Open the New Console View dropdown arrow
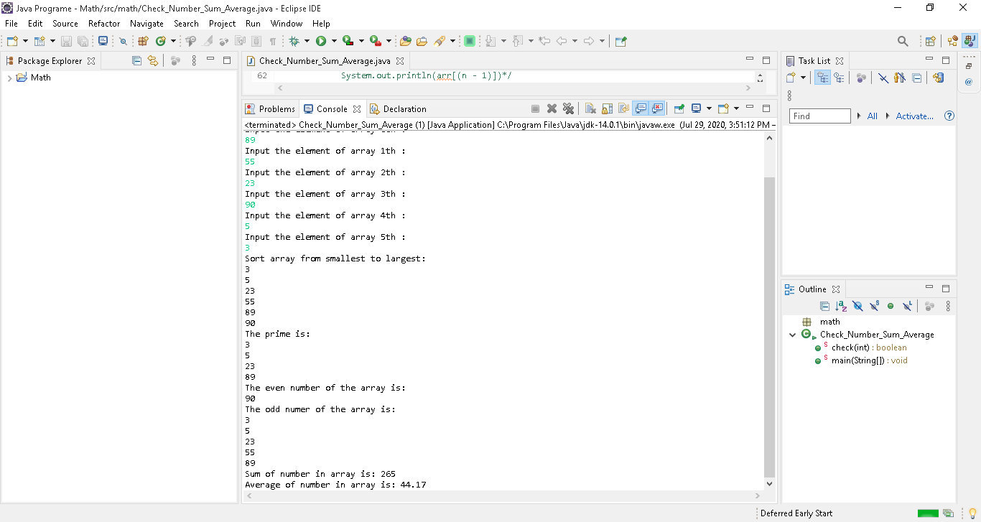981x522 pixels. 736,108
